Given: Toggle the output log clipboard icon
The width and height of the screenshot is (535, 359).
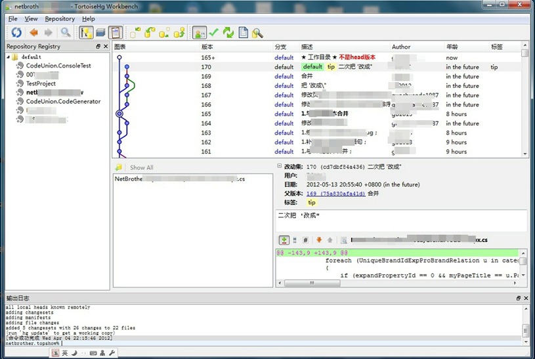Looking at the screenshot, I should [116, 32].
